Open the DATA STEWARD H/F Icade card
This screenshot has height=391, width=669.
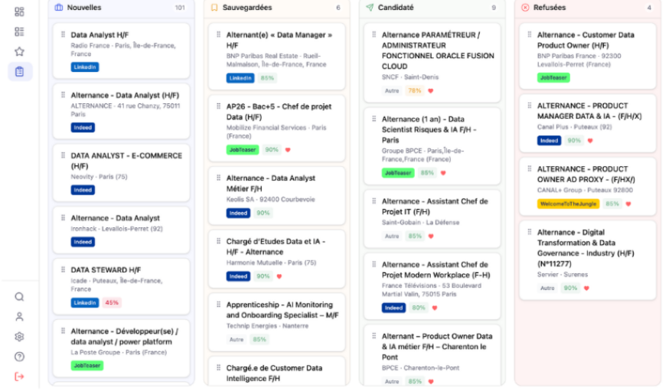[x=121, y=286]
